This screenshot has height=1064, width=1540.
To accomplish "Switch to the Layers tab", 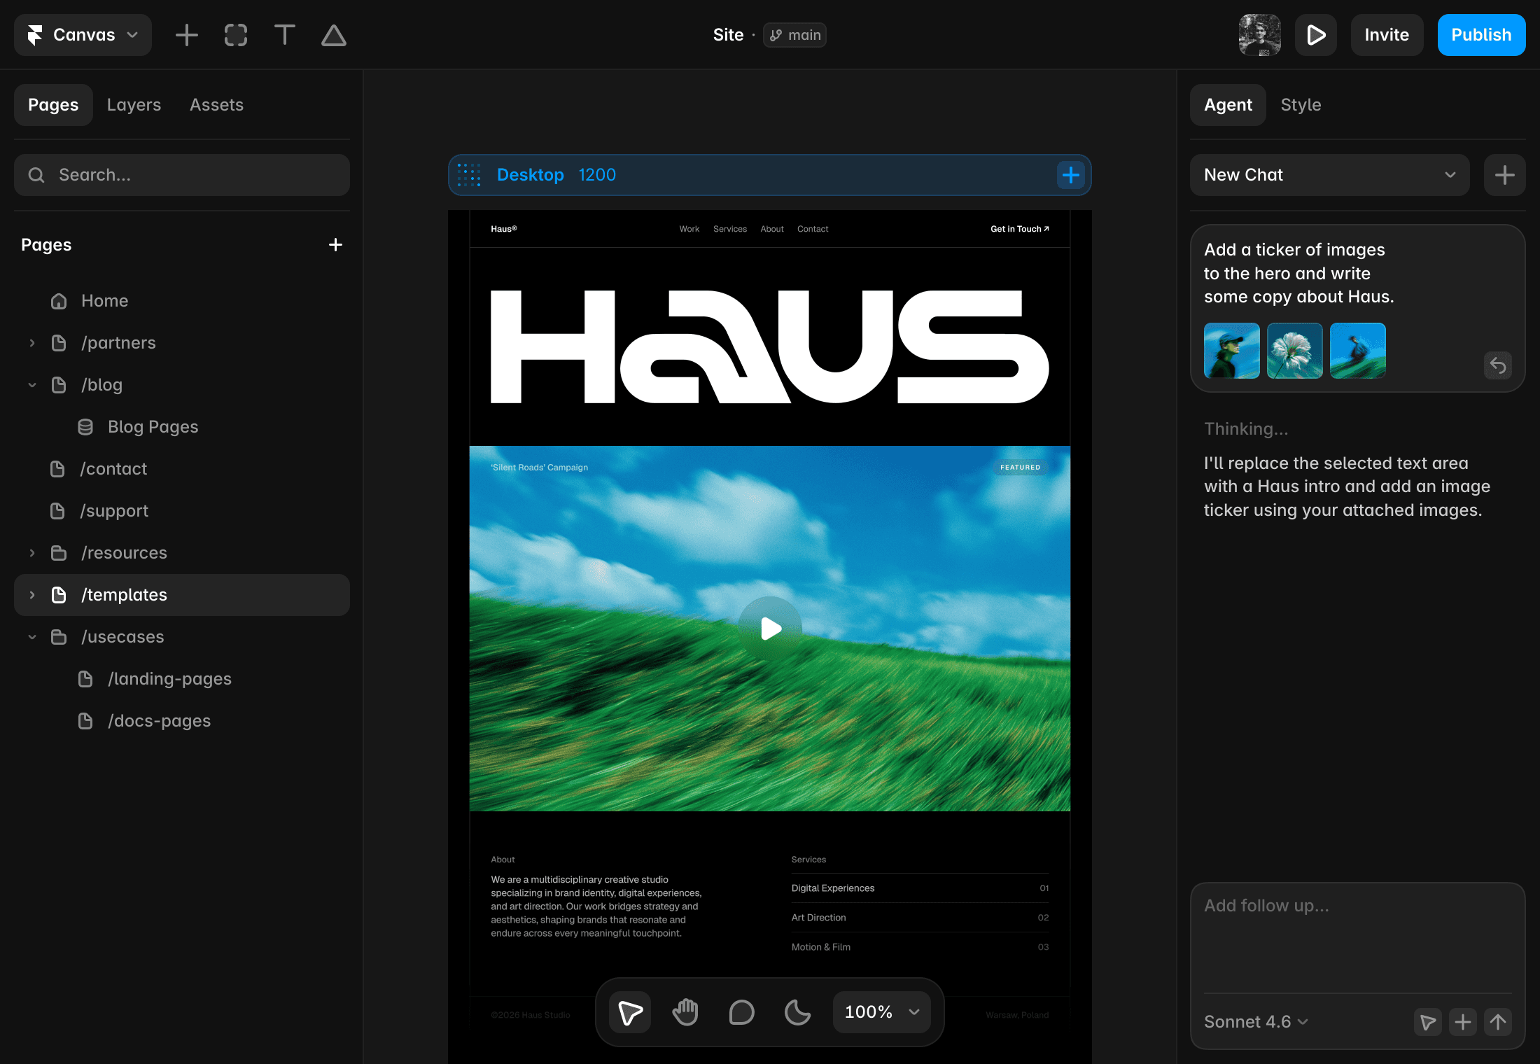I will [x=134, y=105].
